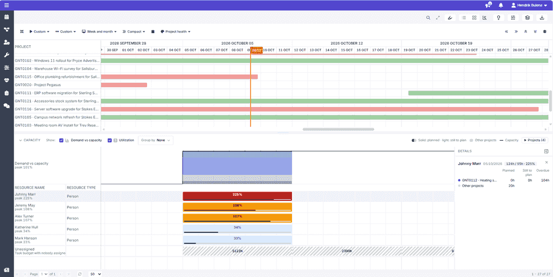Image resolution: width=553 pixels, height=277 pixels.
Task: Click the save disk icon at sidebar bottom
Action: click(x=7, y=270)
